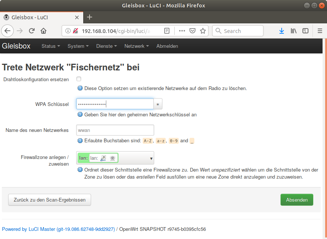
Task: Open Powered by LuCI Master link
Action: pos(58,229)
